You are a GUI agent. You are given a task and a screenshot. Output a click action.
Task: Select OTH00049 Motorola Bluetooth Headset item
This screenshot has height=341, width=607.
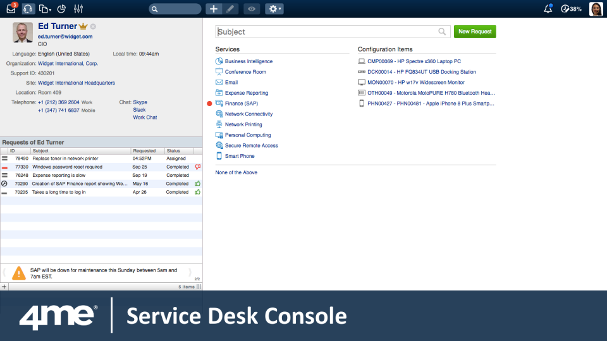pos(431,93)
